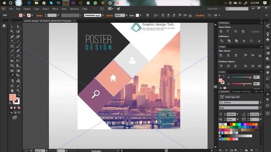Screen dimensions: 271x152
Task: Select the Lasso tool
Action: click(18, 32)
